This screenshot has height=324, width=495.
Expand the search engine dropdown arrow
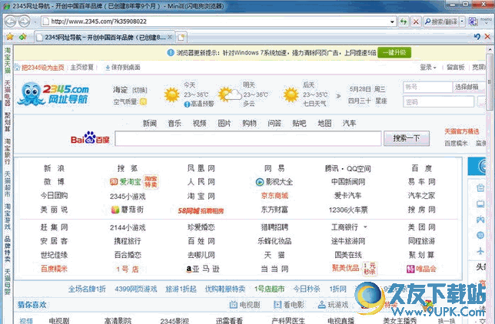point(462,21)
